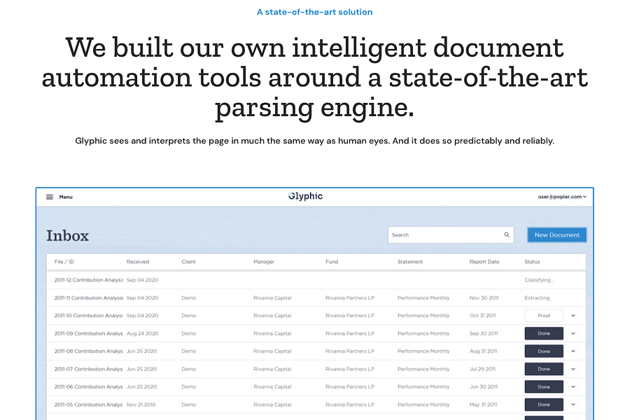Expand the 2011-05 Contribution row chevron
625x420 pixels.
(x=573, y=405)
